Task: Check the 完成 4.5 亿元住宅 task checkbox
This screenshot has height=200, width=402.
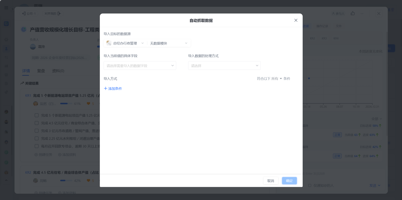Action: click(37, 123)
